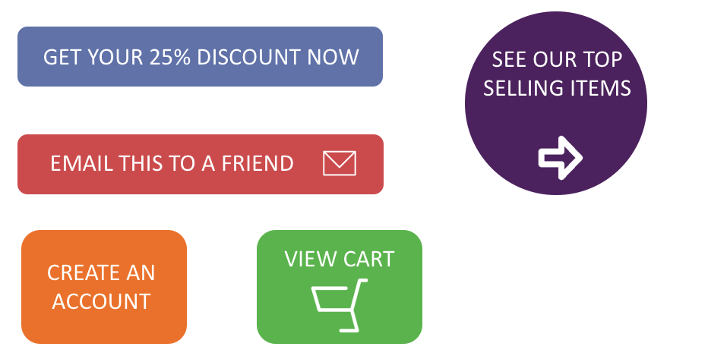
Task: Open See Our Top Selling Items circle
Action: [x=556, y=103]
